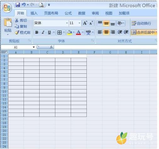Open the font color dropdown arrow
159x149 pixels.
(x=83, y=32)
